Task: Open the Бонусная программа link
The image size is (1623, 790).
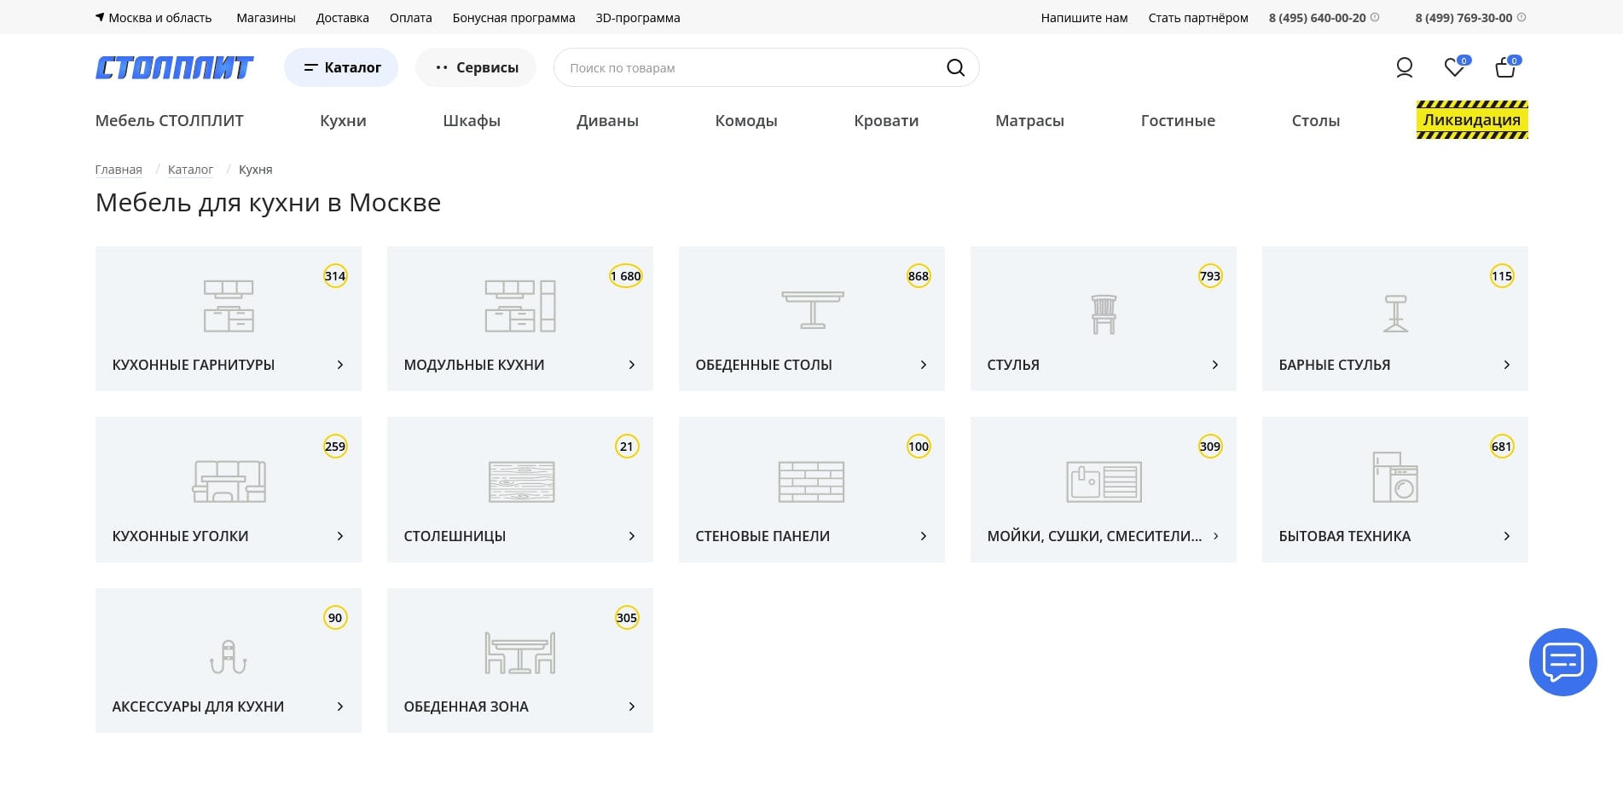Action: click(513, 18)
